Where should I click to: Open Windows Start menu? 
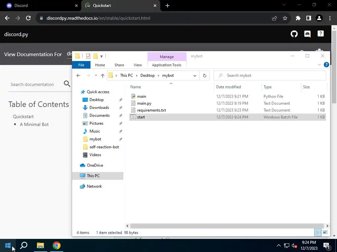(8, 245)
